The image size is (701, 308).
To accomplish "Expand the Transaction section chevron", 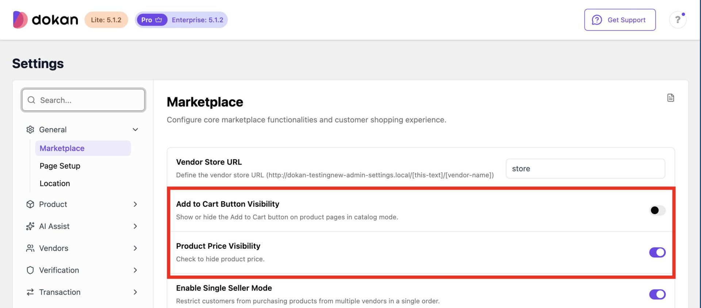I will coord(135,292).
